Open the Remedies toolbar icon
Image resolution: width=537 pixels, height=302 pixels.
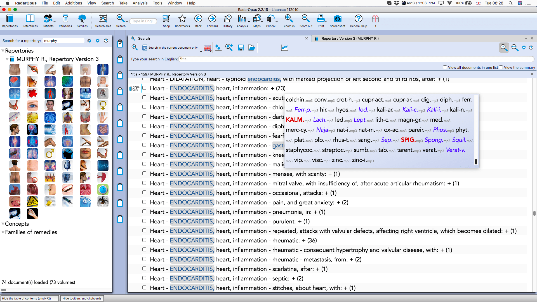point(65,21)
